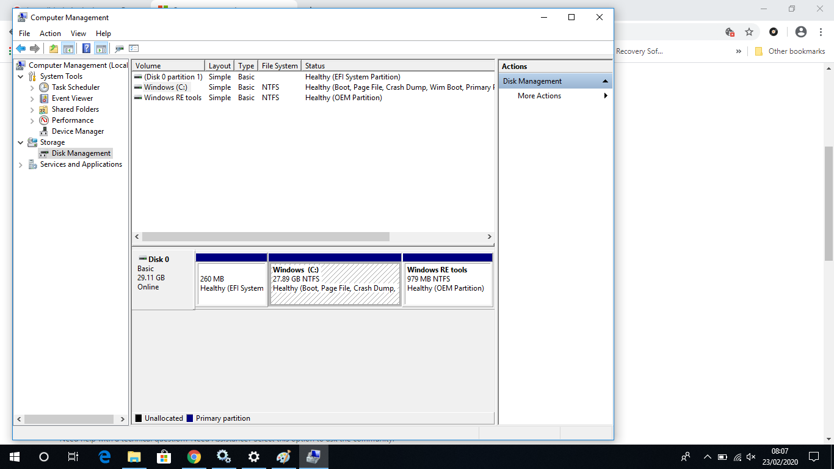Open Microsoft Edge from taskbar

click(105, 457)
